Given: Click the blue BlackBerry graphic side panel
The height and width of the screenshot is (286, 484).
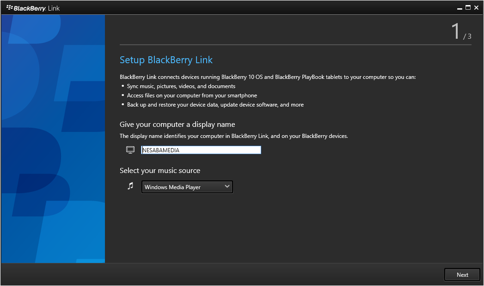Looking at the screenshot, I should [53, 138].
